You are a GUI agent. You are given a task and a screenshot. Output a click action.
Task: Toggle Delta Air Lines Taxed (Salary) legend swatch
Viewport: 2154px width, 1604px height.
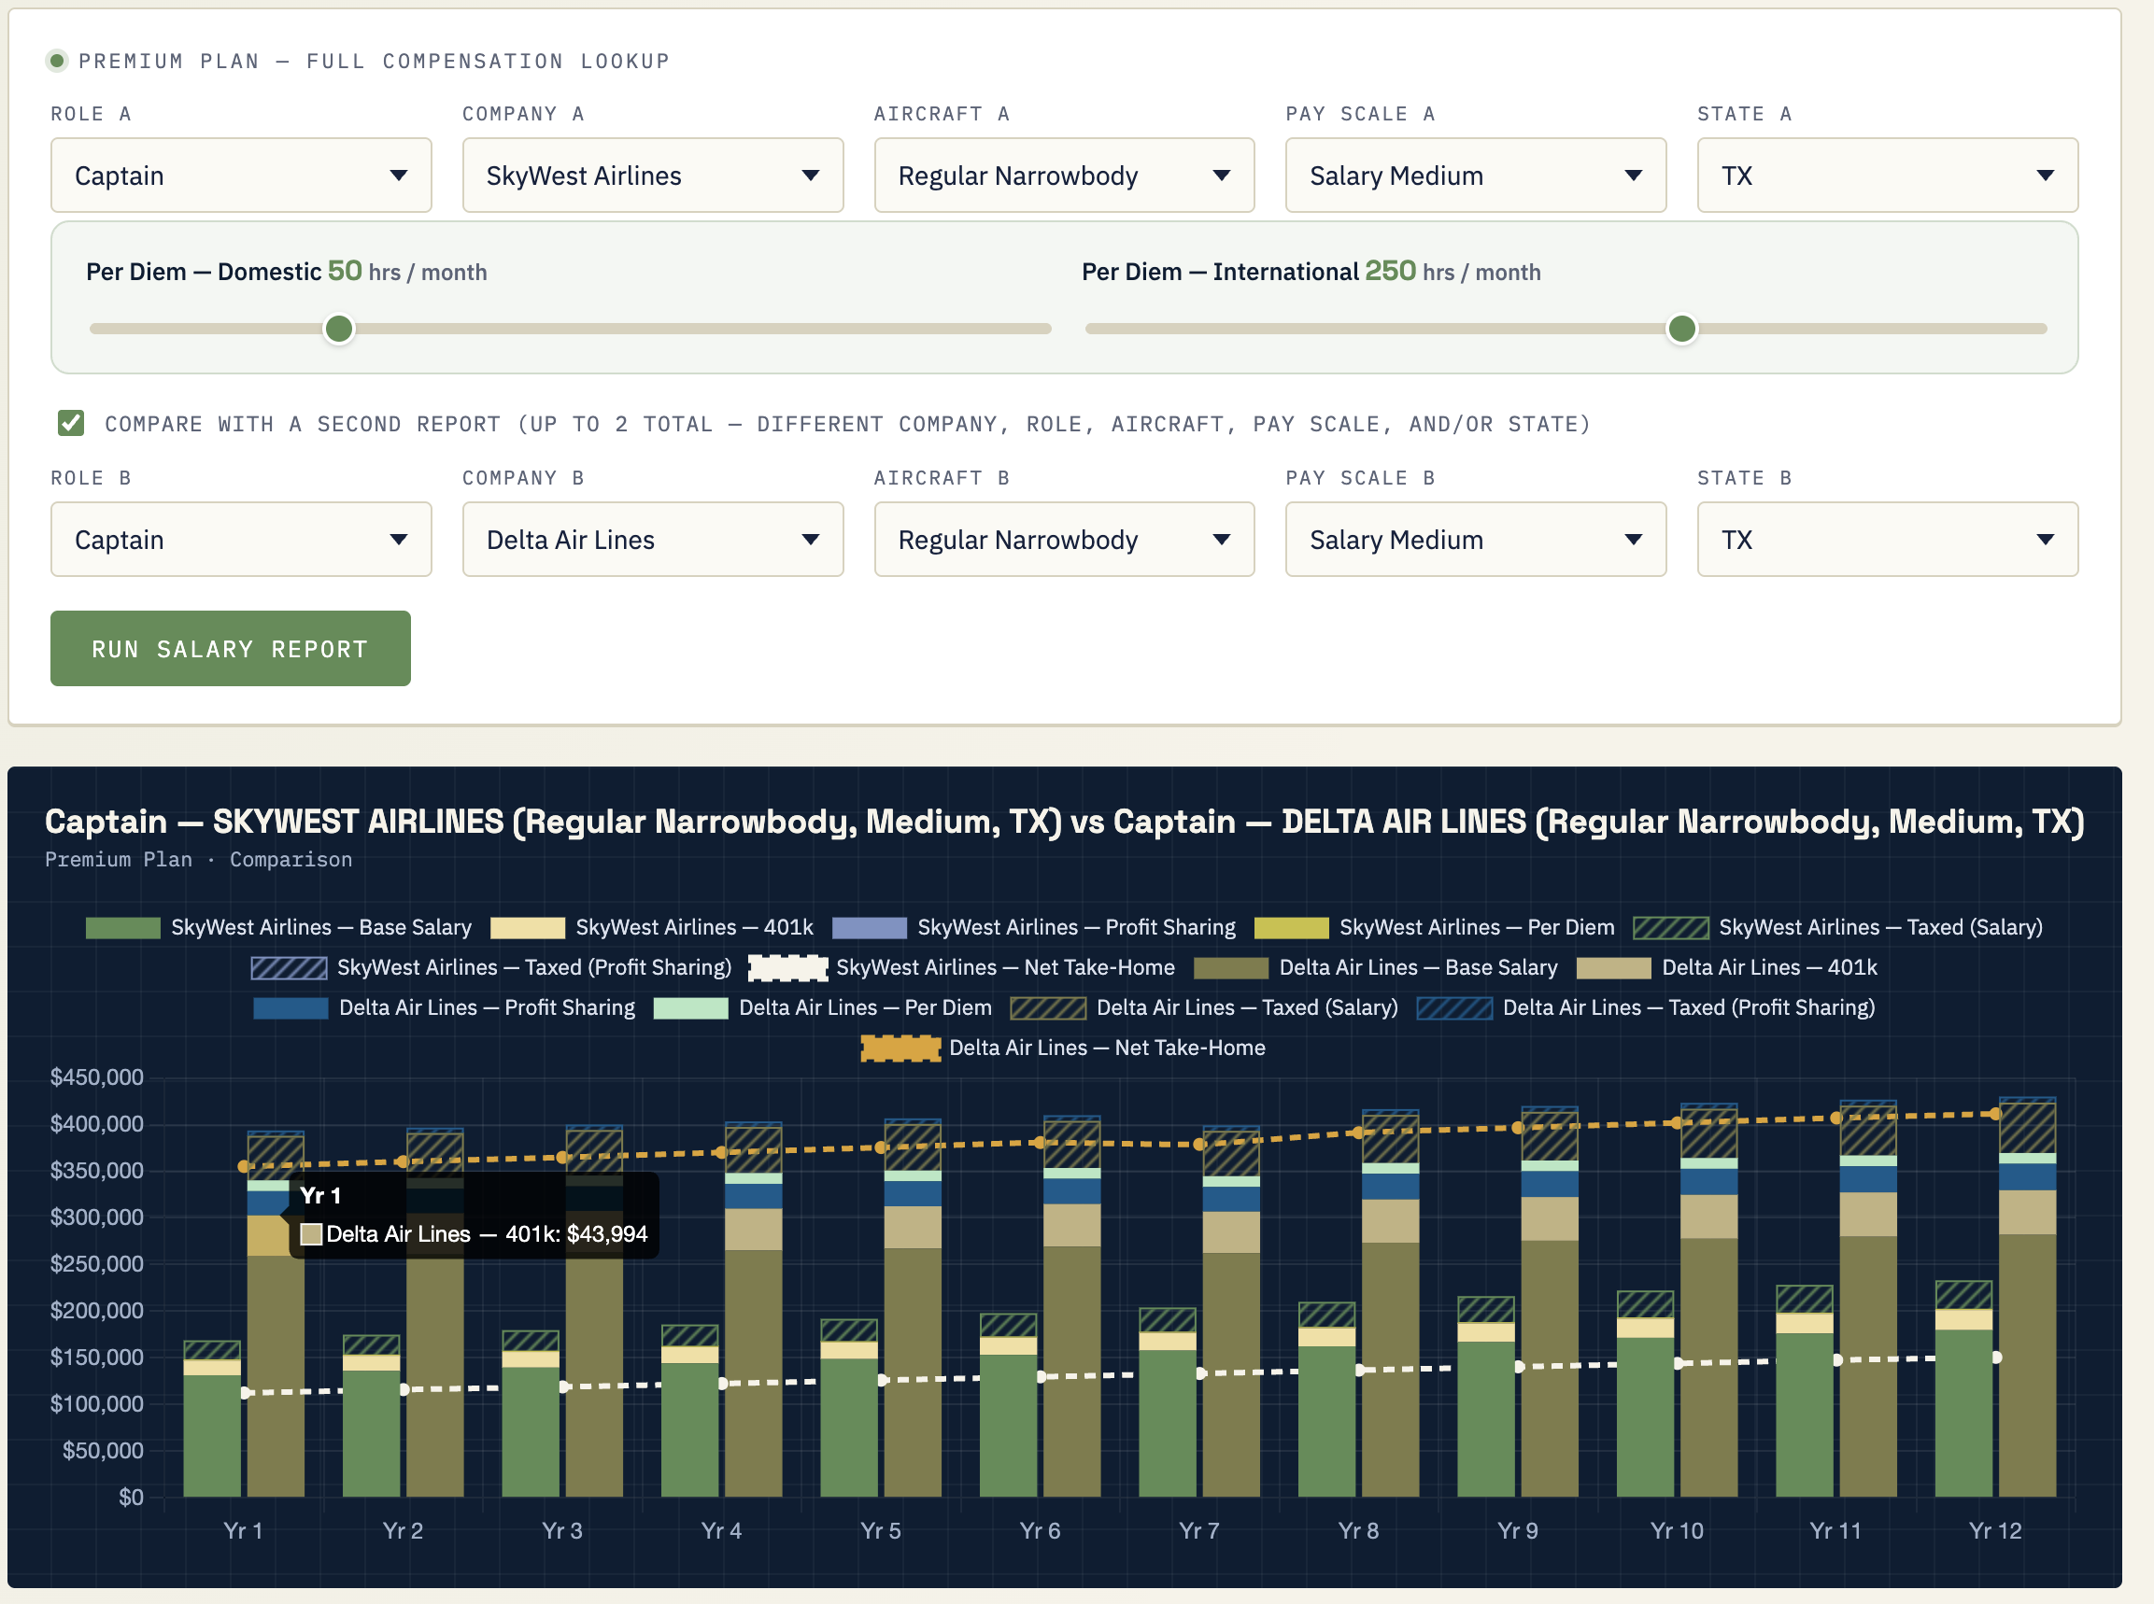click(1048, 1007)
